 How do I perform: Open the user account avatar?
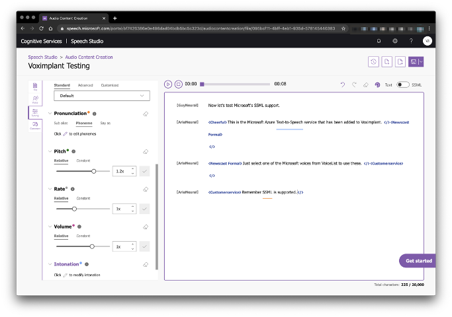(428, 41)
